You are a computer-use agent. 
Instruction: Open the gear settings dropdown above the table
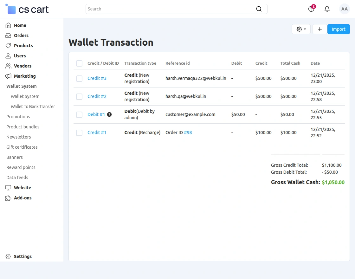click(x=300, y=29)
